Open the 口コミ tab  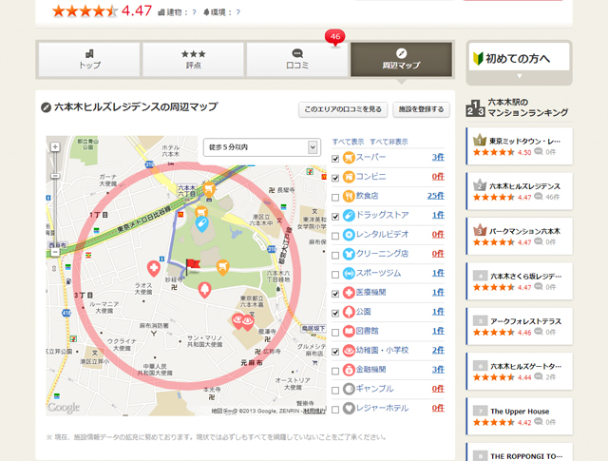pos(297,59)
